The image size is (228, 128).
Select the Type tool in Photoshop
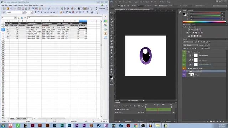[x=112, y=60]
